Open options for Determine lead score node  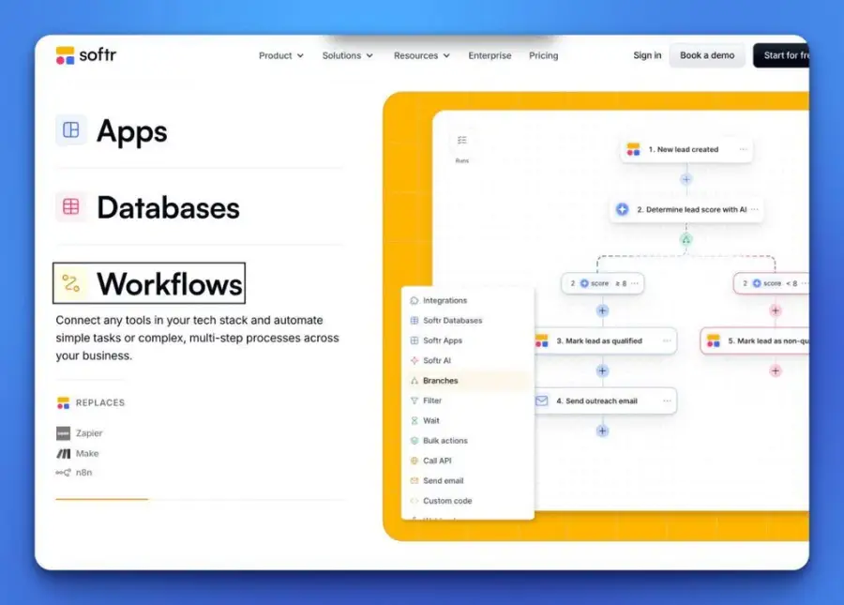click(x=755, y=209)
